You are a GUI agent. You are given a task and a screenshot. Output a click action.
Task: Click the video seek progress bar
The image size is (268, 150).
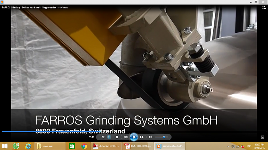point(134,131)
